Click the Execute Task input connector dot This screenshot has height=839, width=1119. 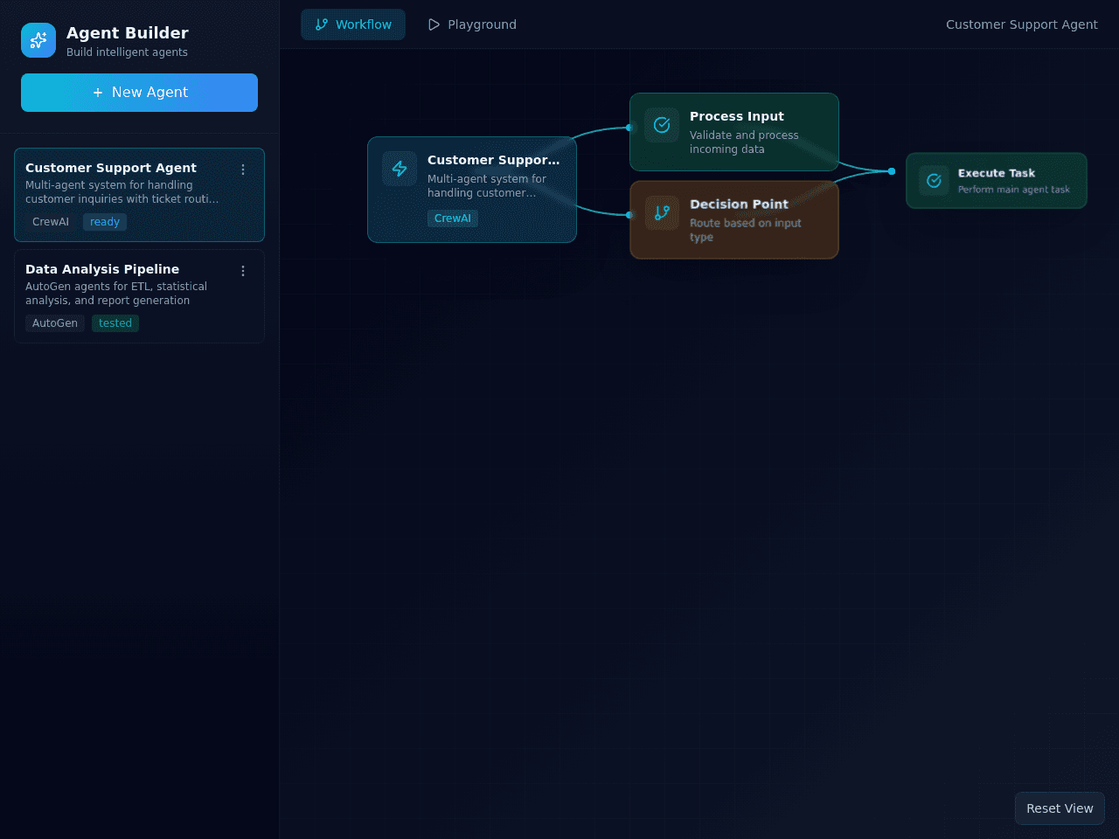892,171
